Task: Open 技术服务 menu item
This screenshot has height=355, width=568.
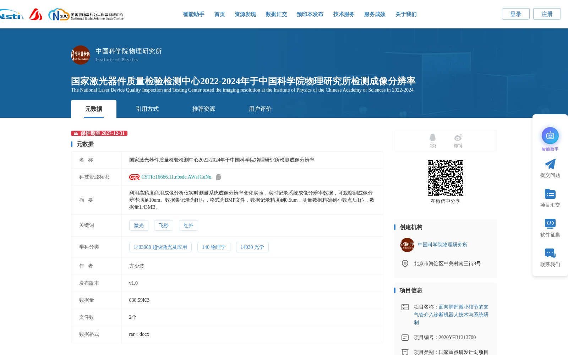Action: 344,14
